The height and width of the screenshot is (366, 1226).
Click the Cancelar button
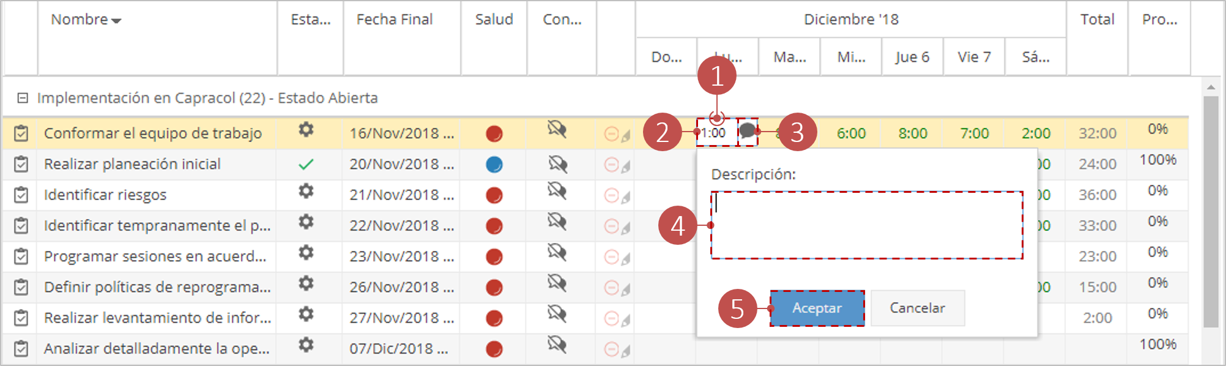click(x=918, y=308)
